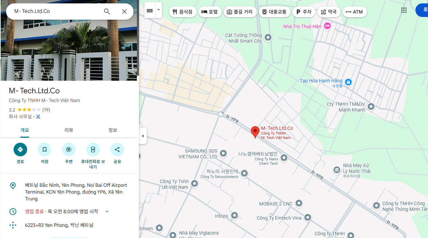Click the Công Ty Nano Chem Tech marker
Image resolution: width=428 pixels, height=238 pixels.
(x=284, y=158)
